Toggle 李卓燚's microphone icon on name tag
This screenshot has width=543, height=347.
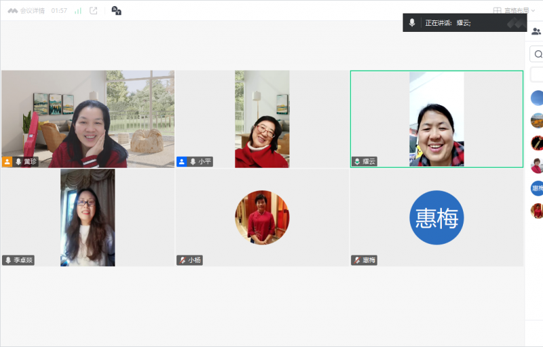8,260
